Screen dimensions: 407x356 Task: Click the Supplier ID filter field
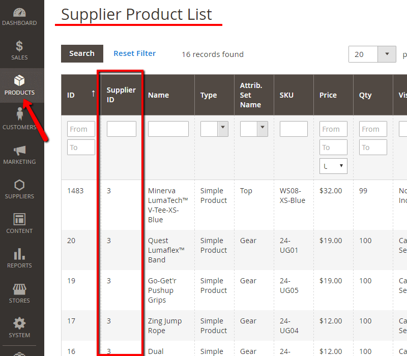(x=121, y=129)
